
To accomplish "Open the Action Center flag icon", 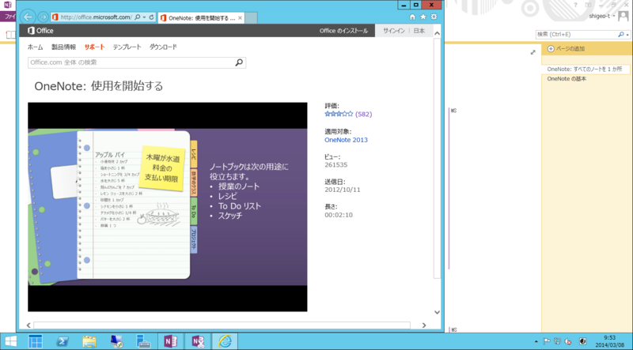I will click(x=547, y=341).
